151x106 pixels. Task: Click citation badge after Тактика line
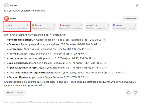pyautogui.click(x=87, y=54)
